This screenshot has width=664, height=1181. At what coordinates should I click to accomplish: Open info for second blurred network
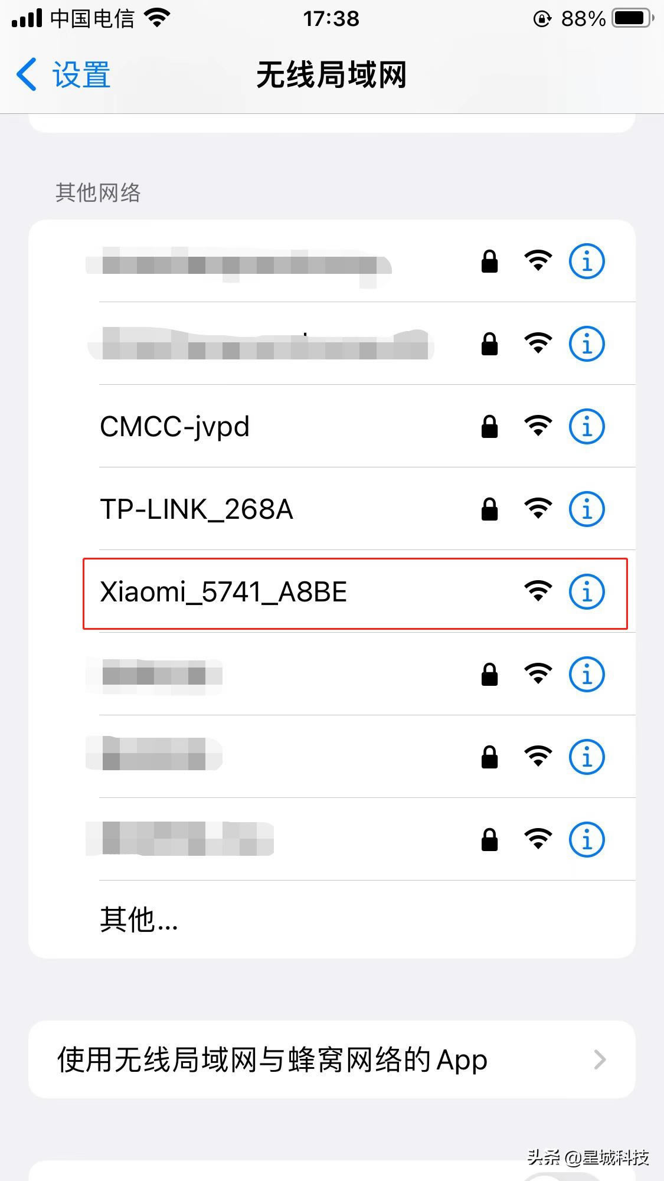tap(587, 343)
